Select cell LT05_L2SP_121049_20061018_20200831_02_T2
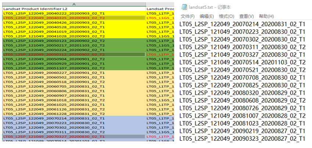The height and width of the screenshot is (148, 312). [x=74, y=100]
